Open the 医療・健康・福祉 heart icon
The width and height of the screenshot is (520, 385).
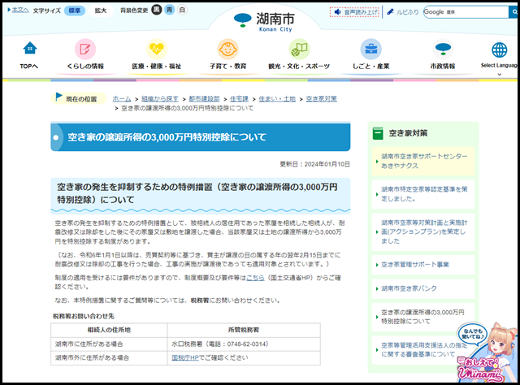157,49
